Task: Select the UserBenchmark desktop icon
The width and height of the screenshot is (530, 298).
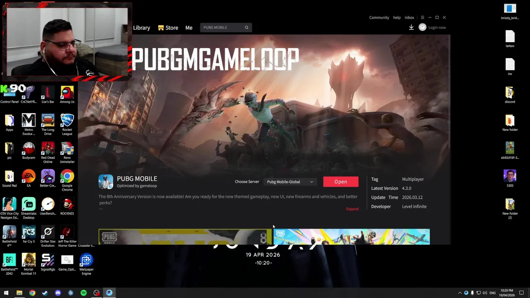Action: pyautogui.click(x=48, y=207)
